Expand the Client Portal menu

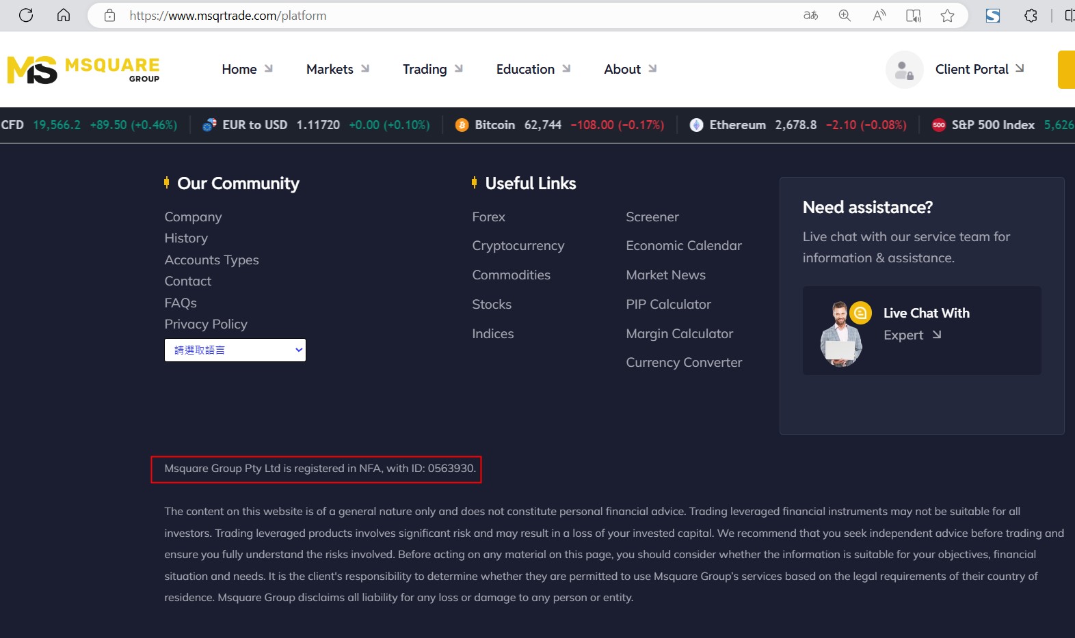tap(979, 69)
